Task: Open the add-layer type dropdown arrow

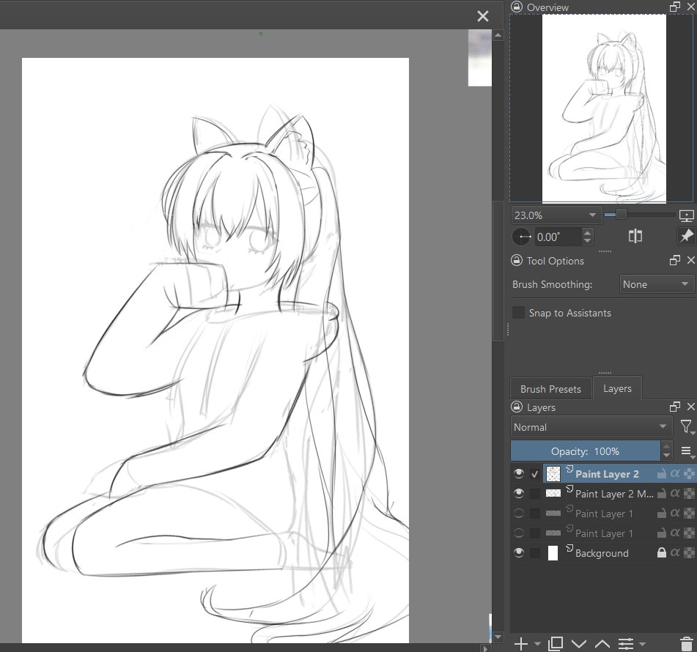Action: tap(537, 643)
